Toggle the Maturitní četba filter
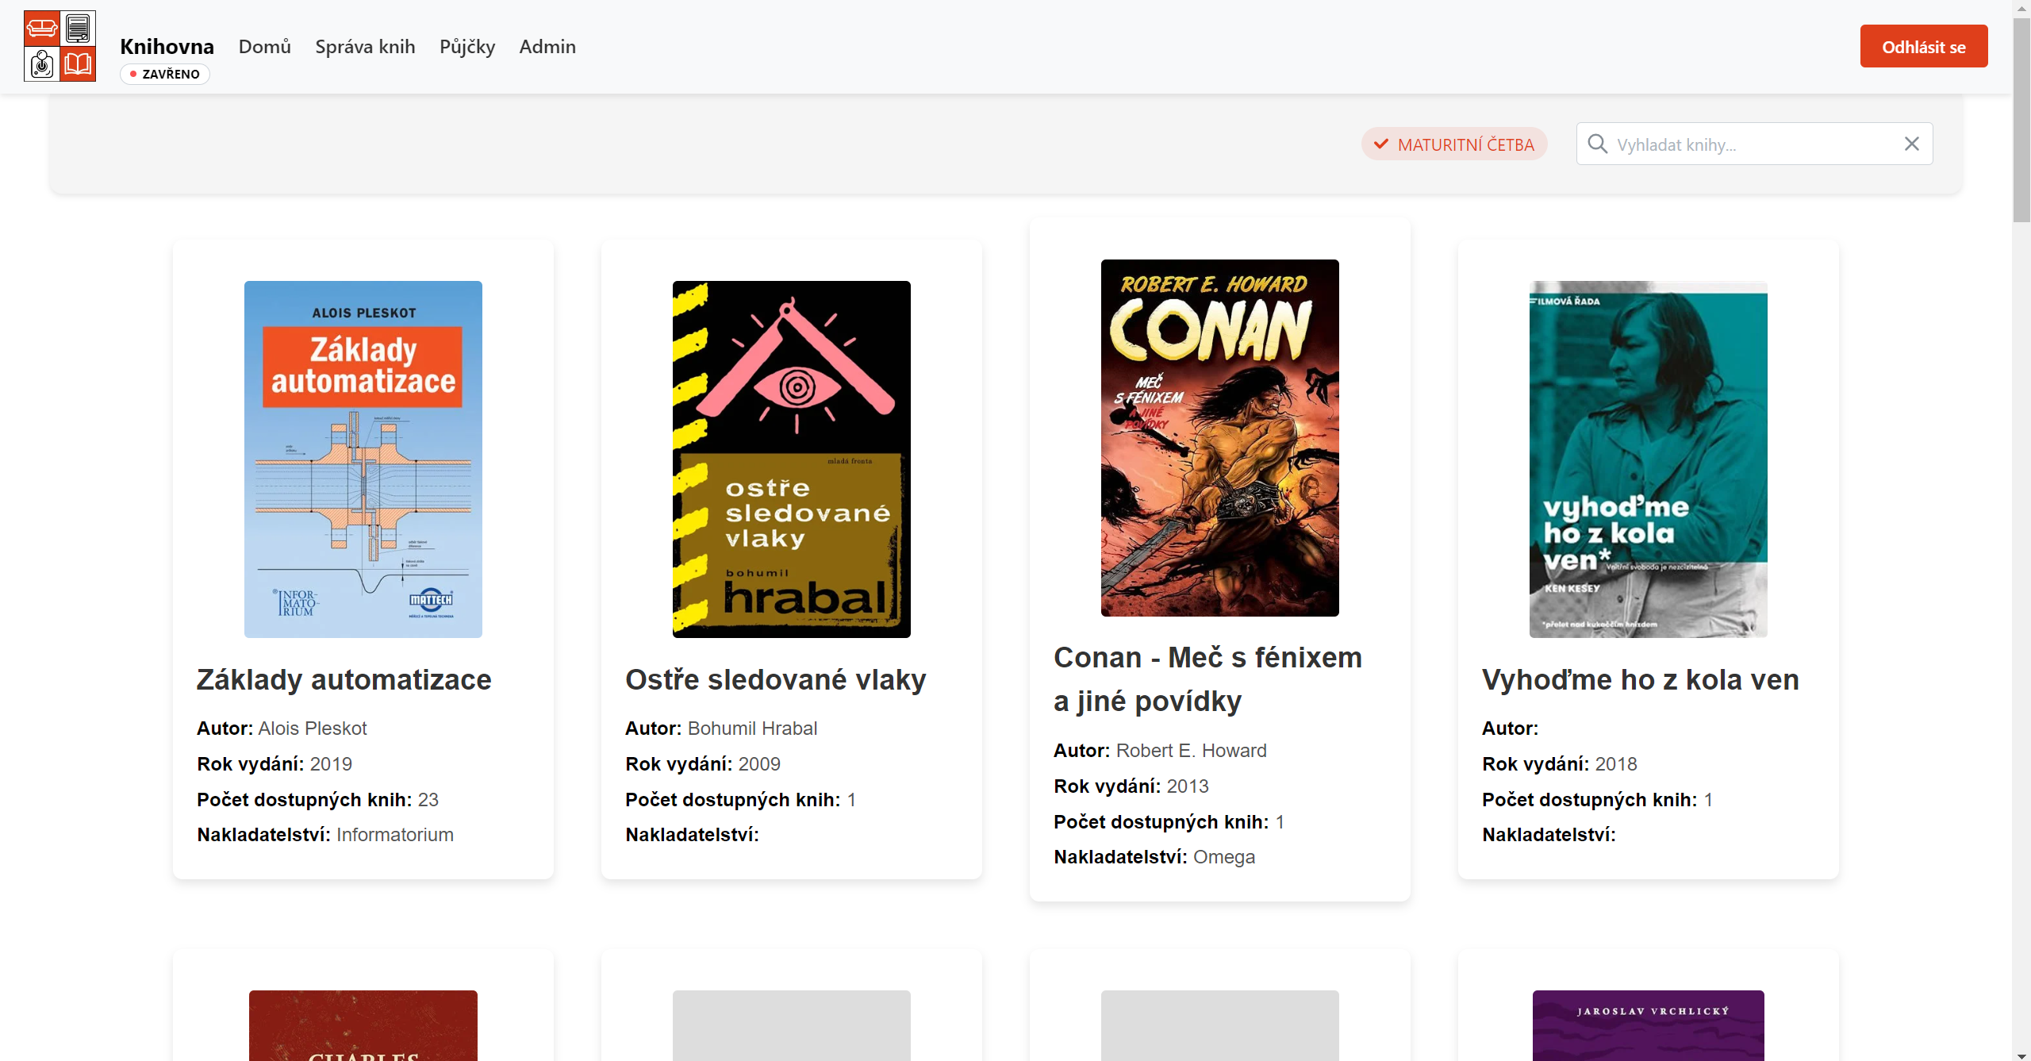2031x1061 pixels. 1454,144
